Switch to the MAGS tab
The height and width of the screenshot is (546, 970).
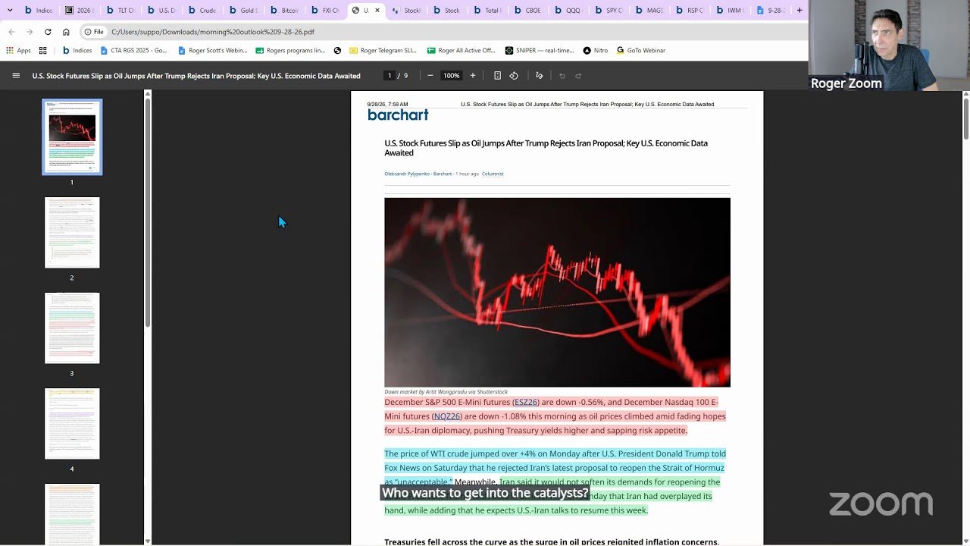[650, 11]
